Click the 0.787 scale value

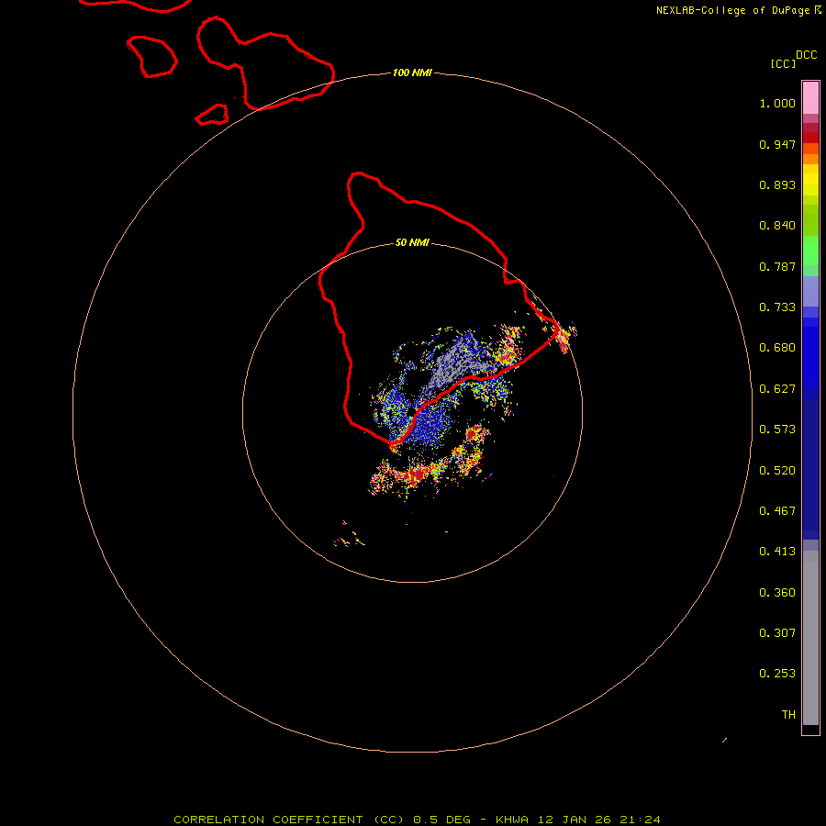(777, 266)
